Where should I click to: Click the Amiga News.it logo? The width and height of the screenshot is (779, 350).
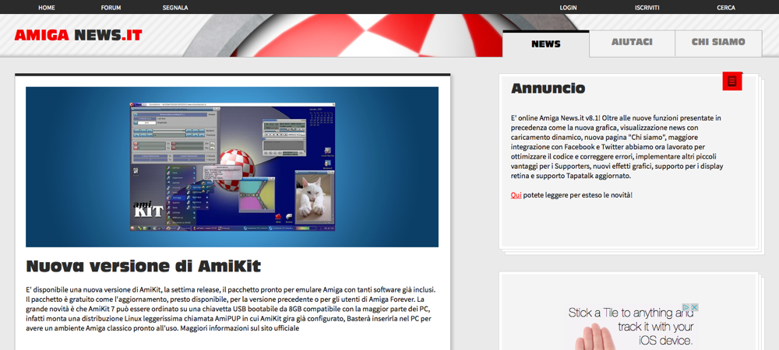click(x=78, y=35)
